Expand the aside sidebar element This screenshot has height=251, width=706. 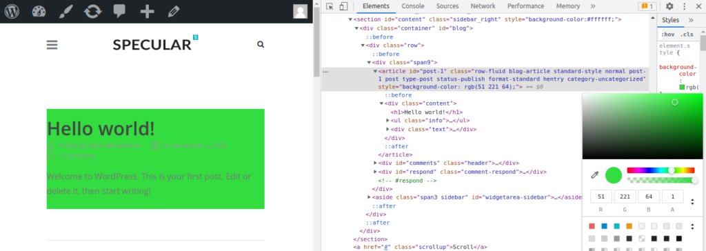click(x=370, y=197)
